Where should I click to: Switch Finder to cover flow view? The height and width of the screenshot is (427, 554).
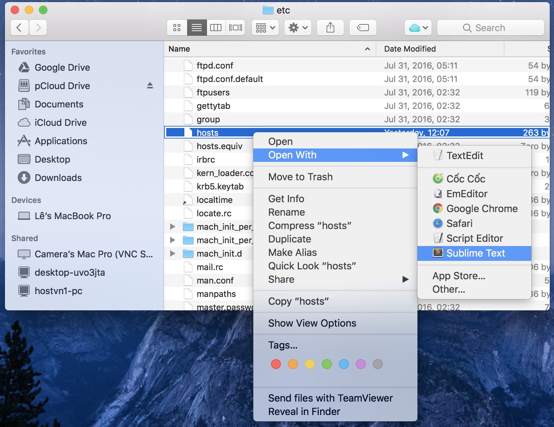pos(236,28)
